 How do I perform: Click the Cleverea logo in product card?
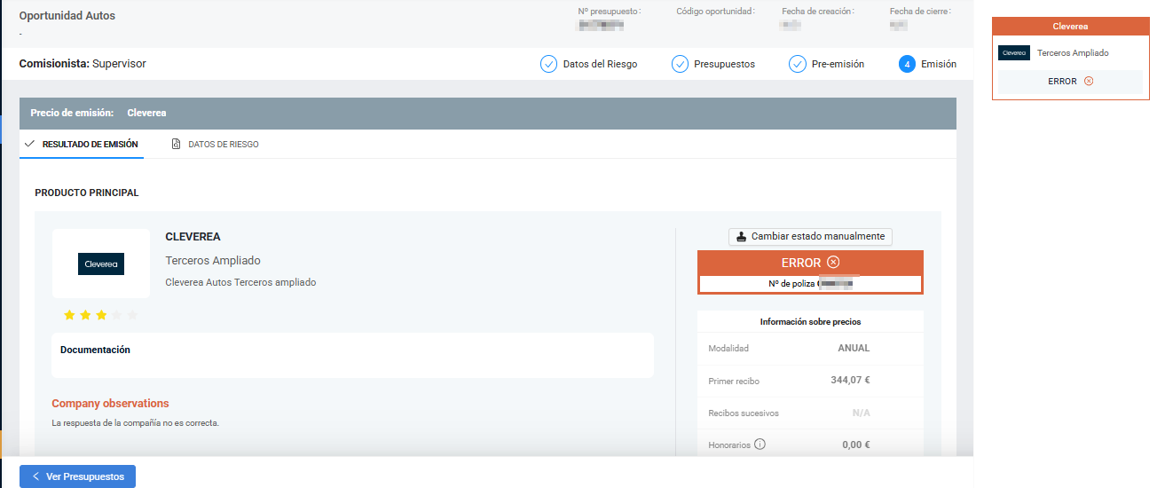(101, 264)
